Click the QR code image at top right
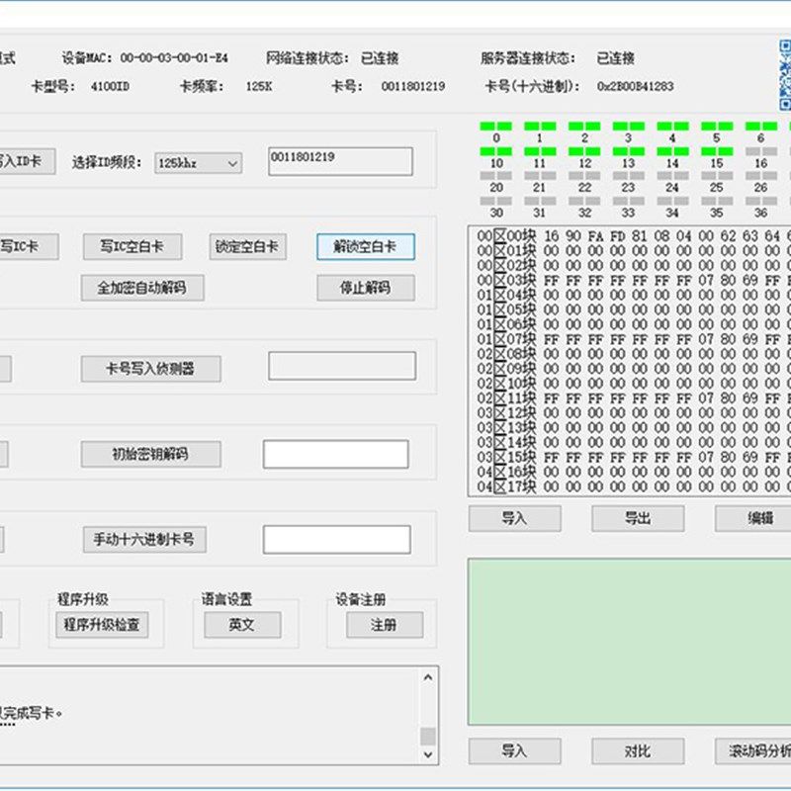 pos(785,75)
